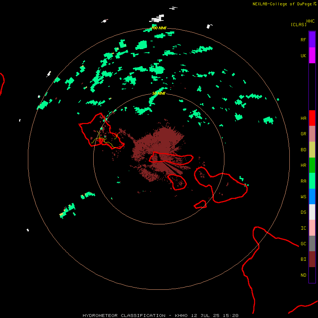The image size is (318, 318).
Task: Click the RA legend label
Action: click(303, 181)
